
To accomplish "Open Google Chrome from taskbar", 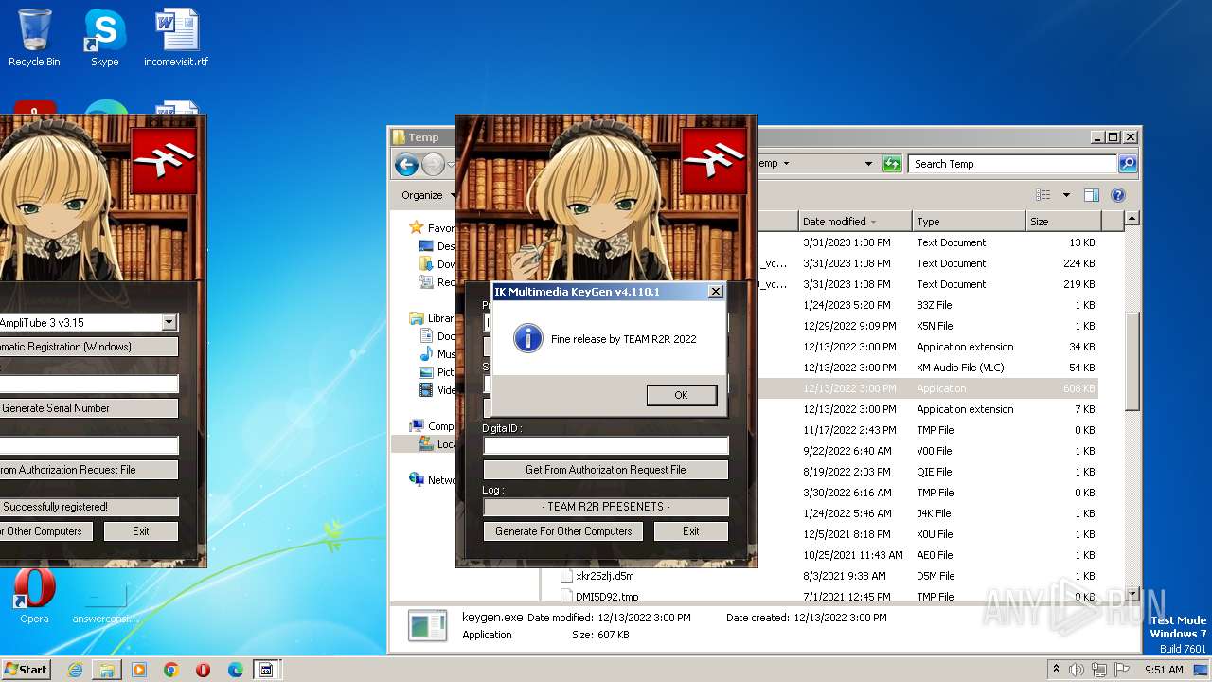I will 171,670.
